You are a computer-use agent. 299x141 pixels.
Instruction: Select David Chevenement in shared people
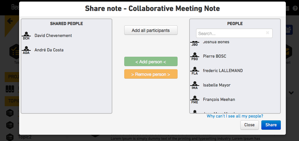click(53, 36)
